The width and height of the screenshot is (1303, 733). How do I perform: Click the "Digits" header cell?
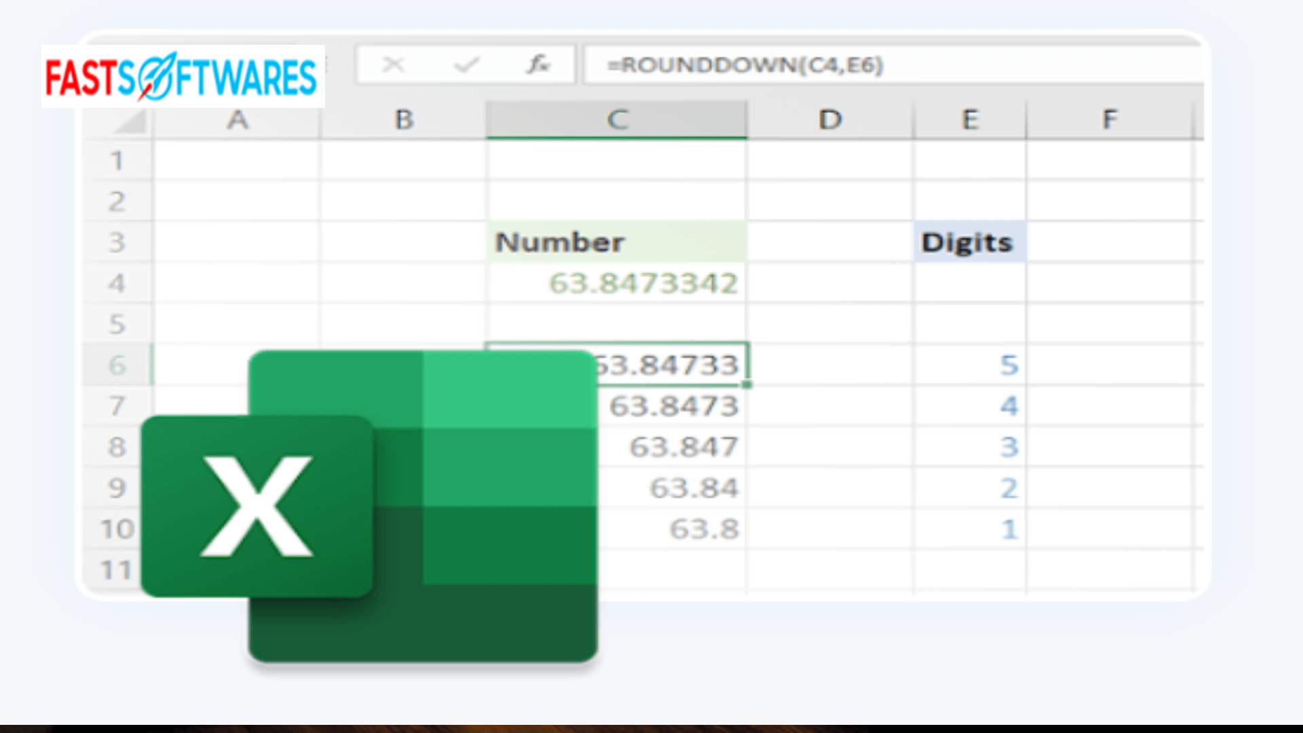970,242
